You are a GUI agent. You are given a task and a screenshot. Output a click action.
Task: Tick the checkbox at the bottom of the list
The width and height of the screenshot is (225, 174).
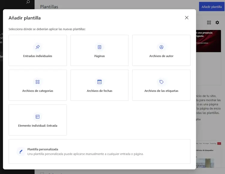pos(42,173)
